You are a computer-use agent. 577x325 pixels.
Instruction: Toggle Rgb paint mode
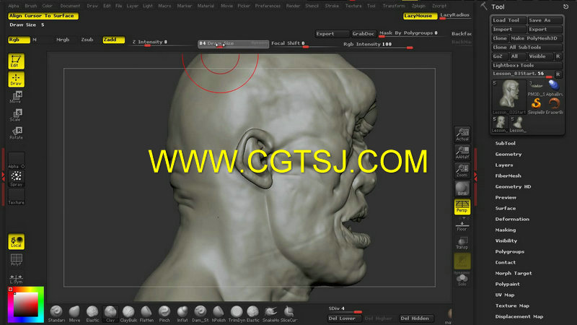pos(19,40)
